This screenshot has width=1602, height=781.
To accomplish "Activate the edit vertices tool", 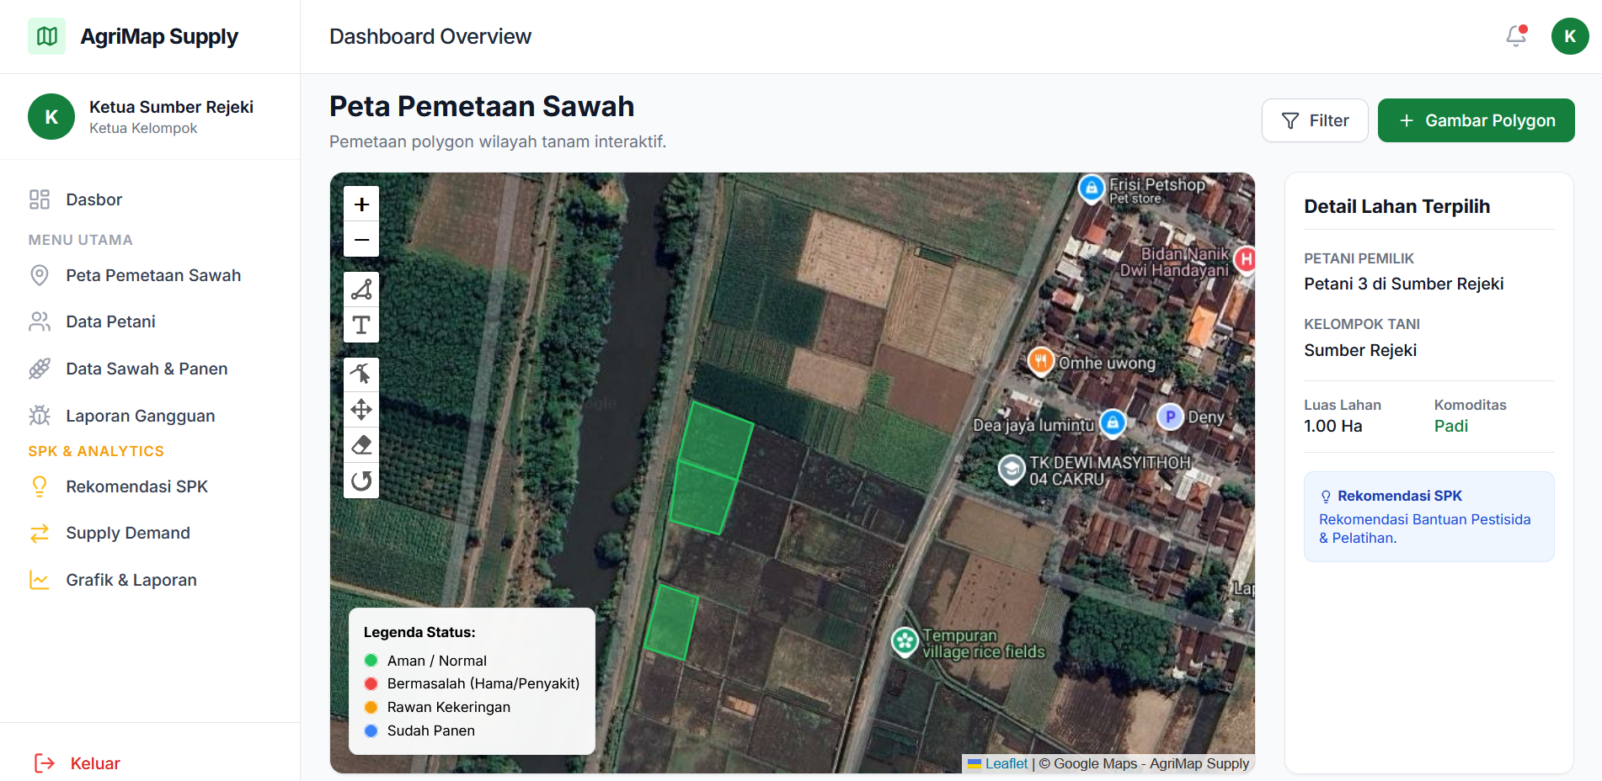I will coord(361,374).
